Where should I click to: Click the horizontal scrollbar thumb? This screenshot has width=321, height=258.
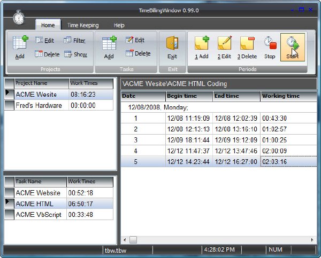tap(133, 240)
